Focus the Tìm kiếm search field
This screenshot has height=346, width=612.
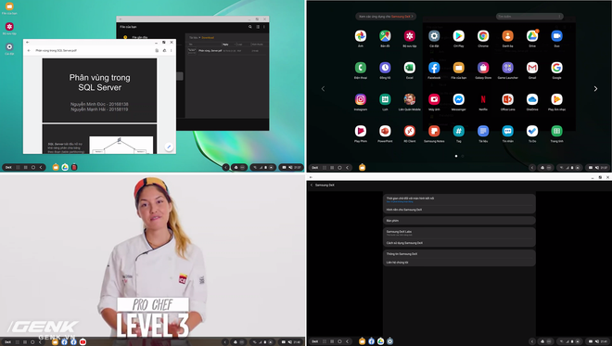pos(529,17)
